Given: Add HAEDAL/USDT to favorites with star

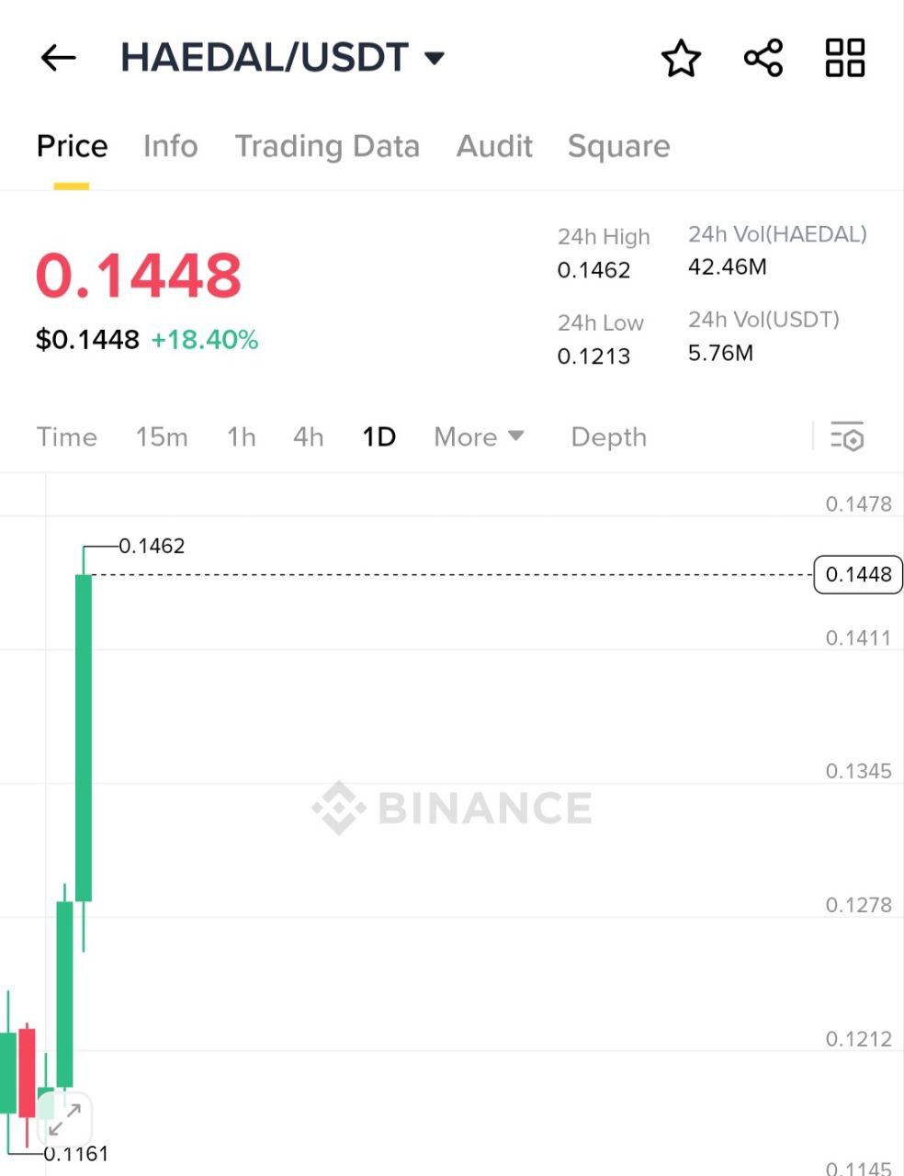Looking at the screenshot, I should [681, 58].
